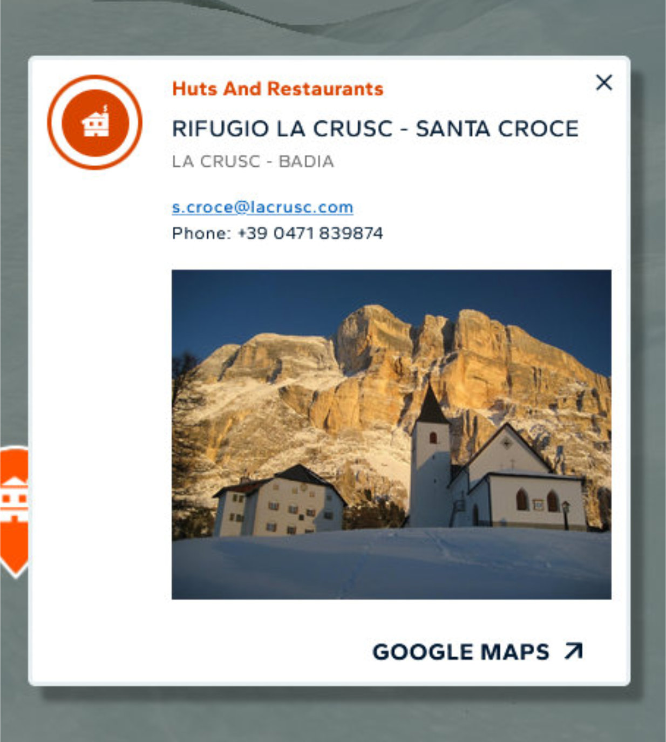Click the Rifugio La Crusc - Santa Croce title
The image size is (666, 742).
375,128
